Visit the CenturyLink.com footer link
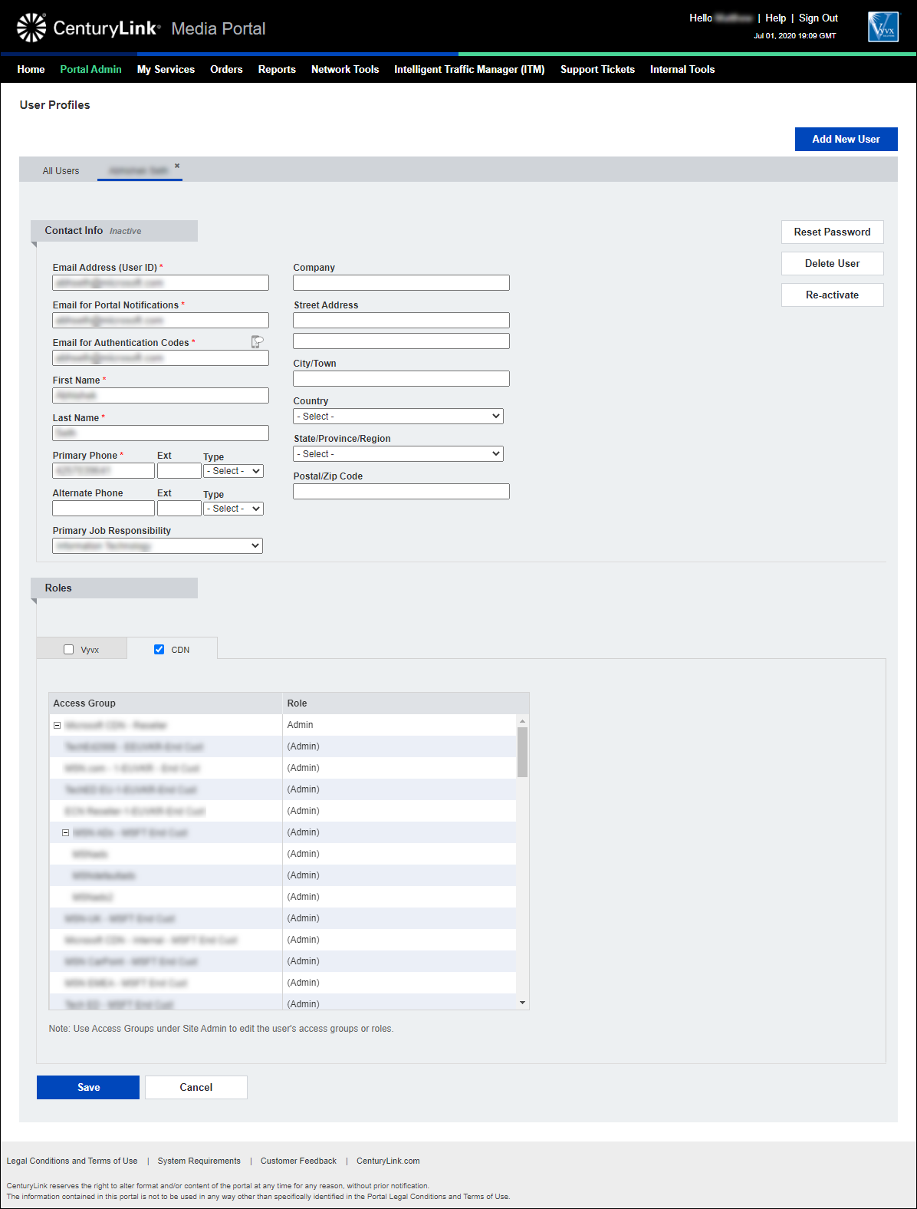The height and width of the screenshot is (1209, 917). point(388,1161)
